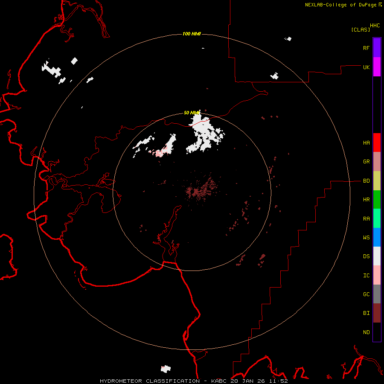Click the BD legend label

point(366,181)
